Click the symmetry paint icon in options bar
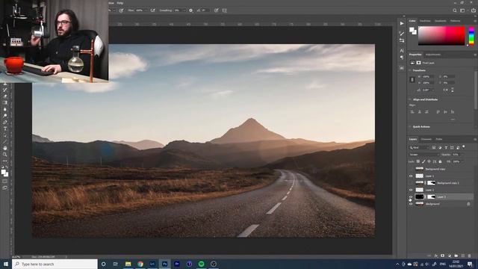This screenshot has width=478, height=269. click(225, 10)
